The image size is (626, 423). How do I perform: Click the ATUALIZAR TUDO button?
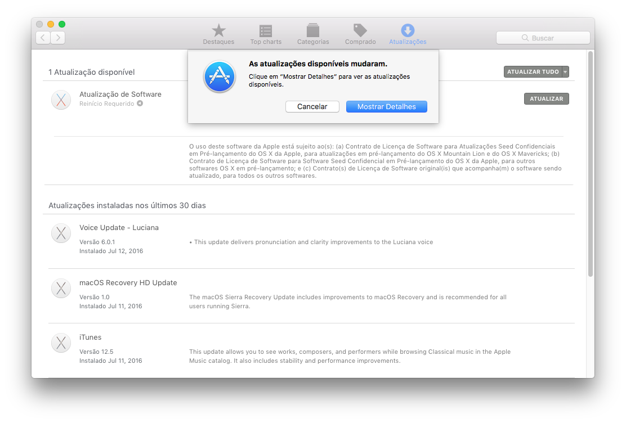(x=533, y=72)
